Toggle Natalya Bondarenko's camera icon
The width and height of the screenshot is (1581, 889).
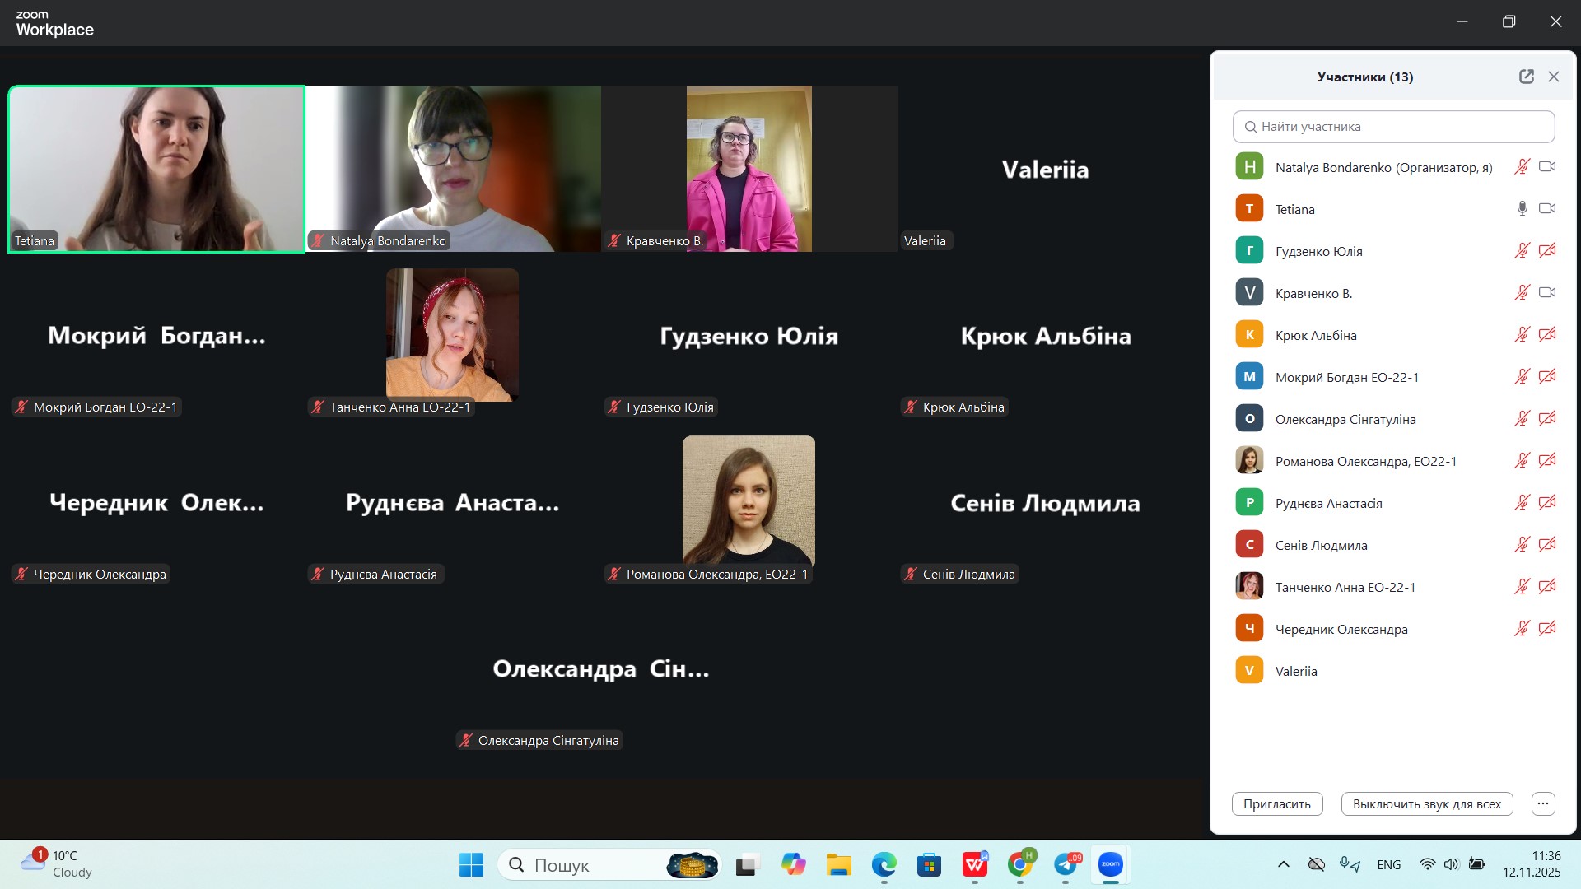1547,167
